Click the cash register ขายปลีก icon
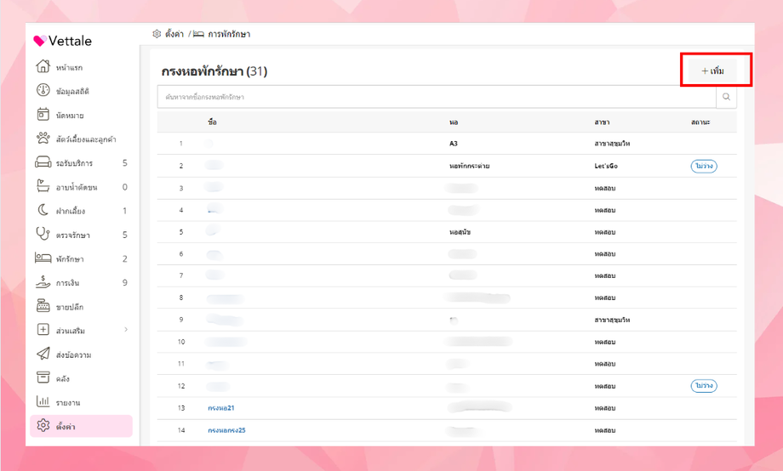Viewport: 783px width, 471px height. [x=43, y=306]
